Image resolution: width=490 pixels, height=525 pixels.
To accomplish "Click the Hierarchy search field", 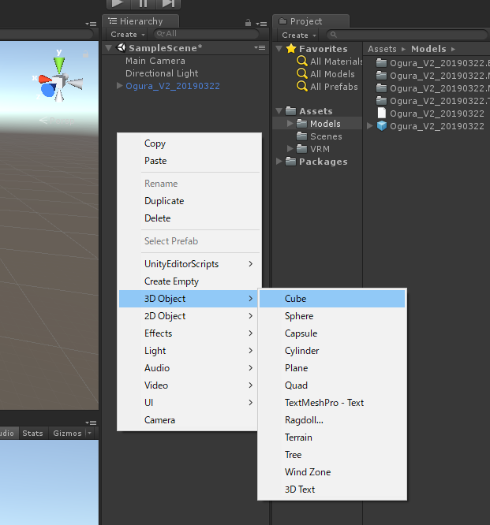I will pyautogui.click(x=205, y=35).
